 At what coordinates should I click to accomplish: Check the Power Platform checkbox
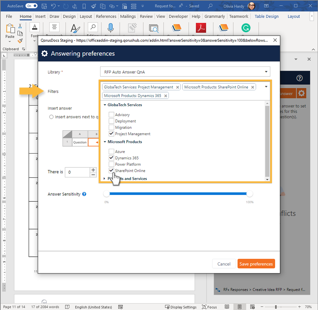click(x=111, y=164)
